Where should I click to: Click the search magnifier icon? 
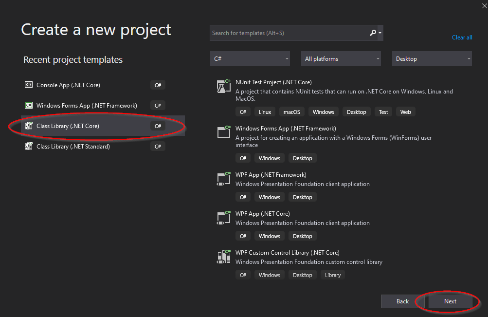(373, 33)
